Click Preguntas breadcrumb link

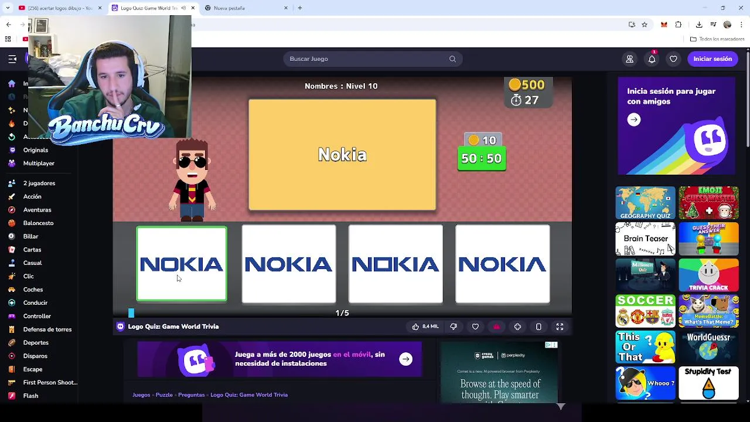pos(191,395)
